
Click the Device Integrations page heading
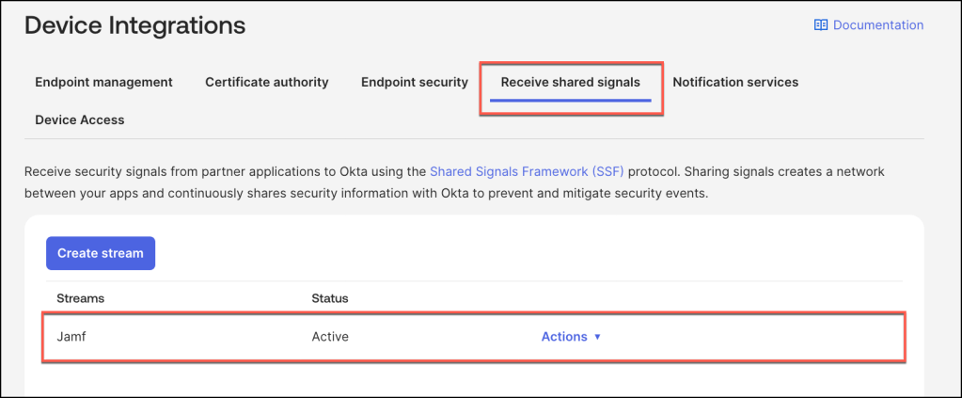[x=134, y=25]
